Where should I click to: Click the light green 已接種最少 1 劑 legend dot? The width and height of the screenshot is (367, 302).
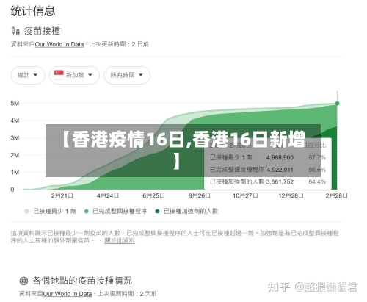27,211
